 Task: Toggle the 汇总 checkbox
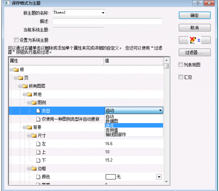click(x=181, y=77)
